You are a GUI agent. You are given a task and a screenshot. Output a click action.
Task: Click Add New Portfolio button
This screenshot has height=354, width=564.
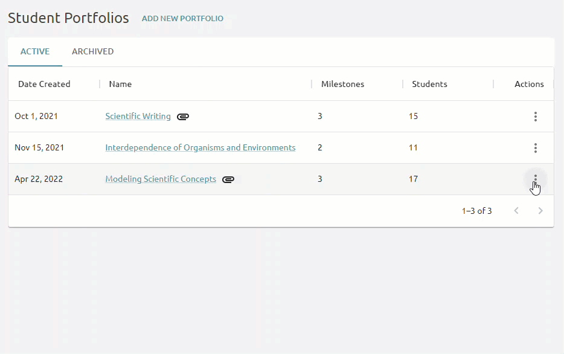tap(182, 18)
